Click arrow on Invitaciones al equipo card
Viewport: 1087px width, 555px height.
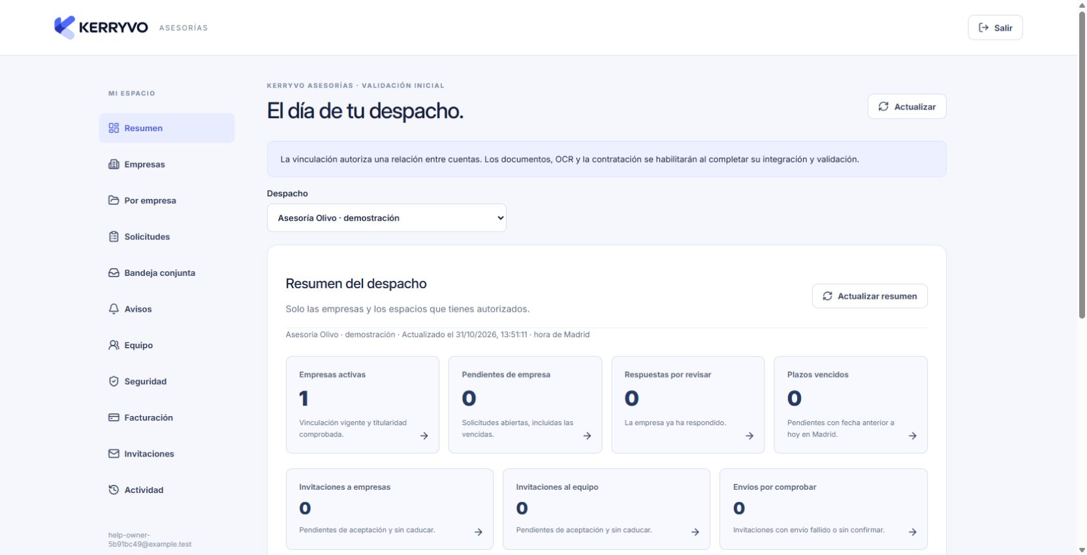[695, 532]
